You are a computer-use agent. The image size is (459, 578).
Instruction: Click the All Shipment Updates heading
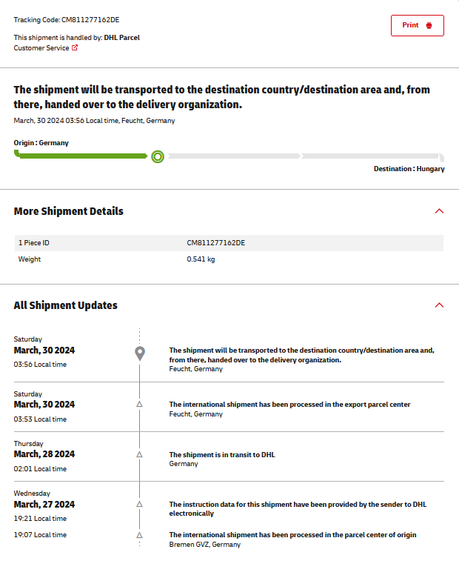pyautogui.click(x=66, y=305)
